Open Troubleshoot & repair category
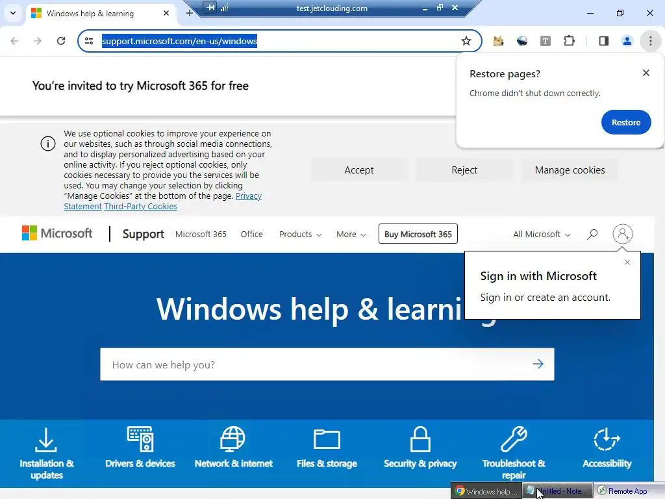Image resolution: width=665 pixels, height=499 pixels. [514, 454]
